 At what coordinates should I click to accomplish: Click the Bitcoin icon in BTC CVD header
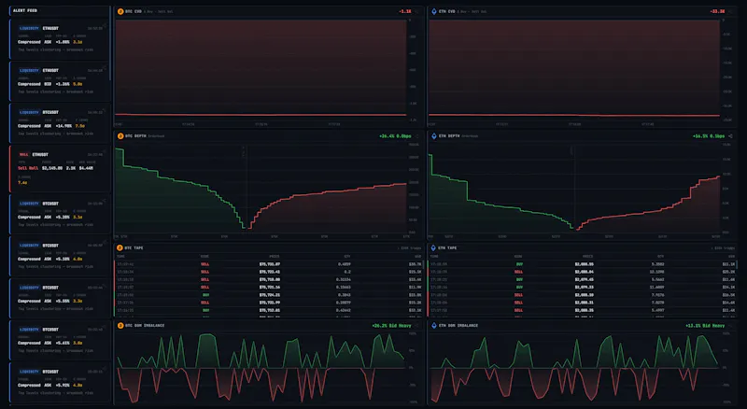(120, 11)
